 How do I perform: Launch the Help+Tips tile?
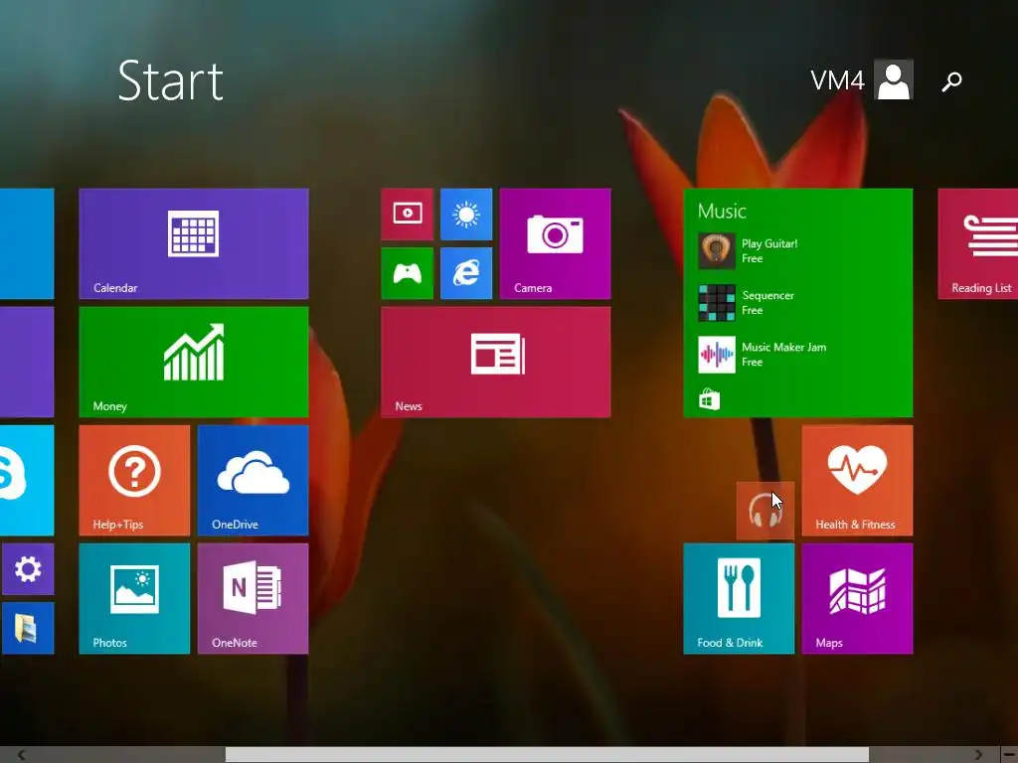(134, 480)
